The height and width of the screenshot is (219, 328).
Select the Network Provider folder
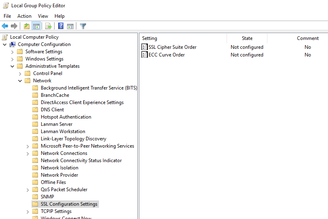point(59,175)
